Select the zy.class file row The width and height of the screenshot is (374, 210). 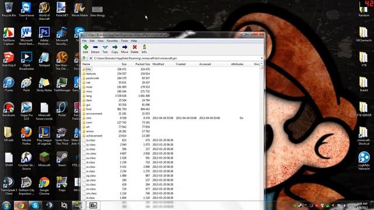pos(171,145)
